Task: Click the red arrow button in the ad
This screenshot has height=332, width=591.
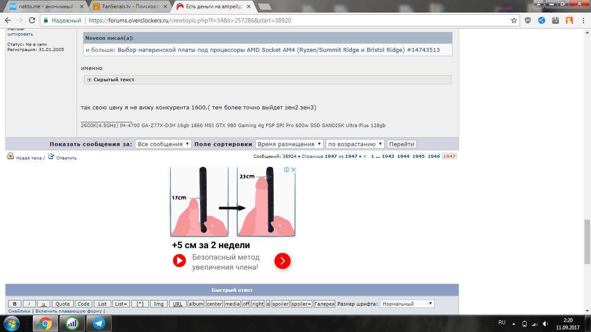Action: coord(283,261)
